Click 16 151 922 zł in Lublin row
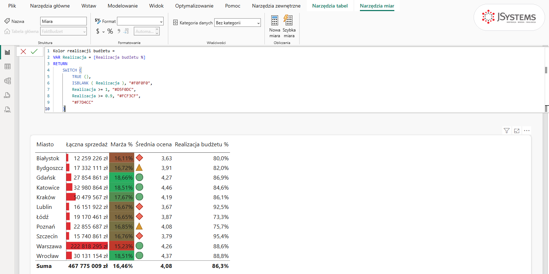Viewport: 549px width, 274px height. (91, 207)
